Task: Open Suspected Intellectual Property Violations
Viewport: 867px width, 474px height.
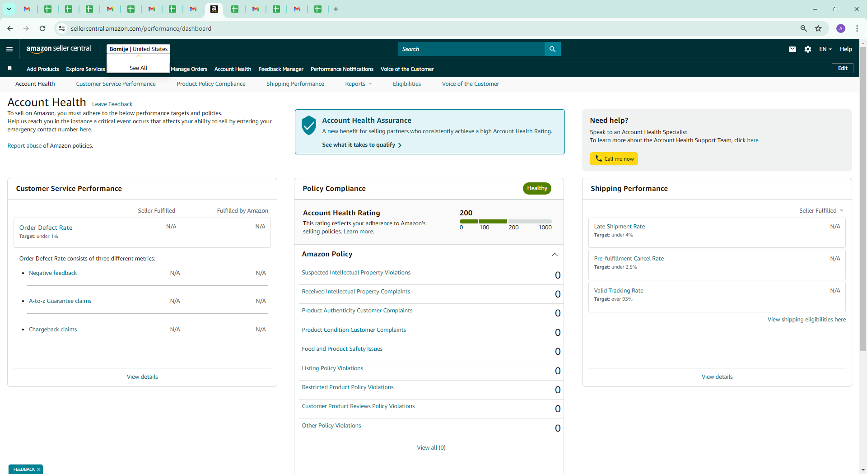Action: [356, 273]
